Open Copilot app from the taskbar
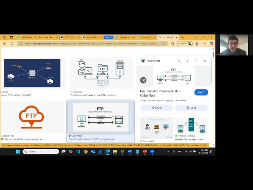The image size is (253, 190). click(x=71, y=152)
